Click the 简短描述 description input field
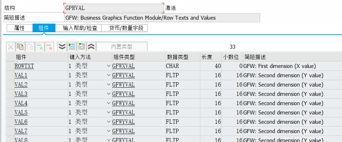Viewport: 342px width, 142px height. pos(162,18)
